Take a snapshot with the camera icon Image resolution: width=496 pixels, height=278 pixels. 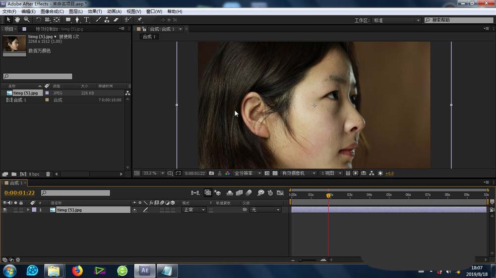pos(211,173)
